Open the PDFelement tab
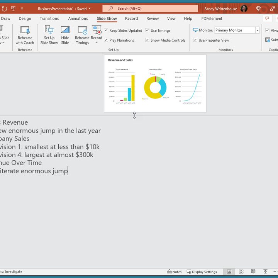278x278 pixels. (x=212, y=19)
